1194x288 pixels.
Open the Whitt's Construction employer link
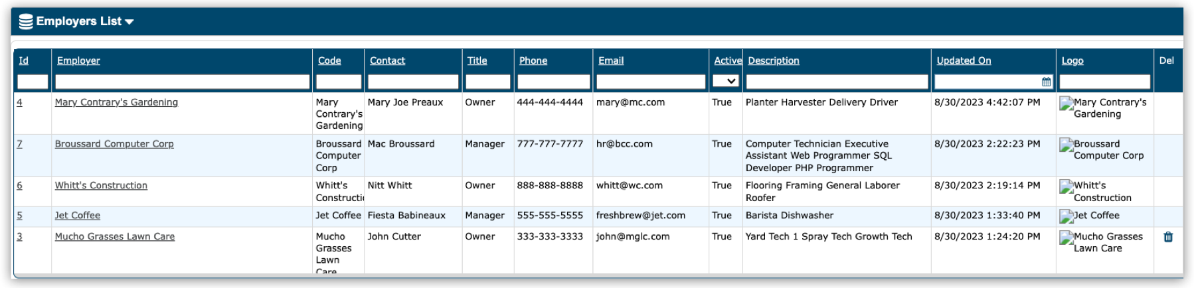coord(101,185)
